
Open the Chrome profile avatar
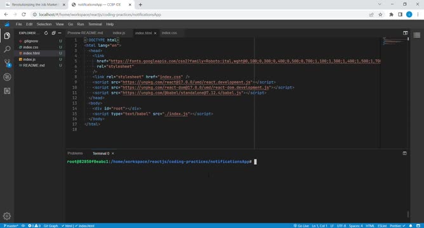[409, 15]
